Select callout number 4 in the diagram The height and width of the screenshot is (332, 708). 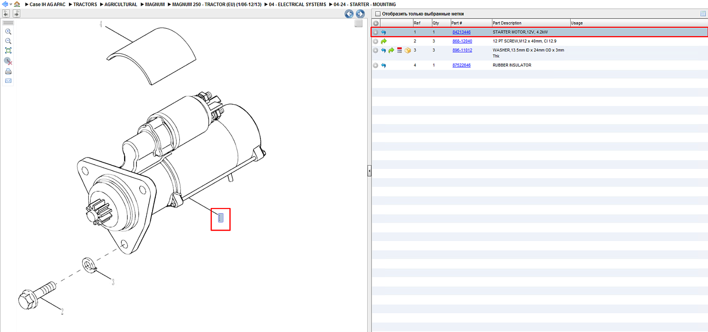[x=101, y=24]
